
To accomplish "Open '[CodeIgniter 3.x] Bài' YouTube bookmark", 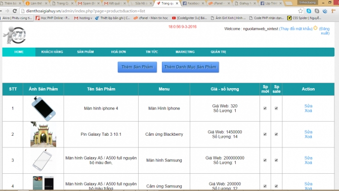I will (190, 18).
